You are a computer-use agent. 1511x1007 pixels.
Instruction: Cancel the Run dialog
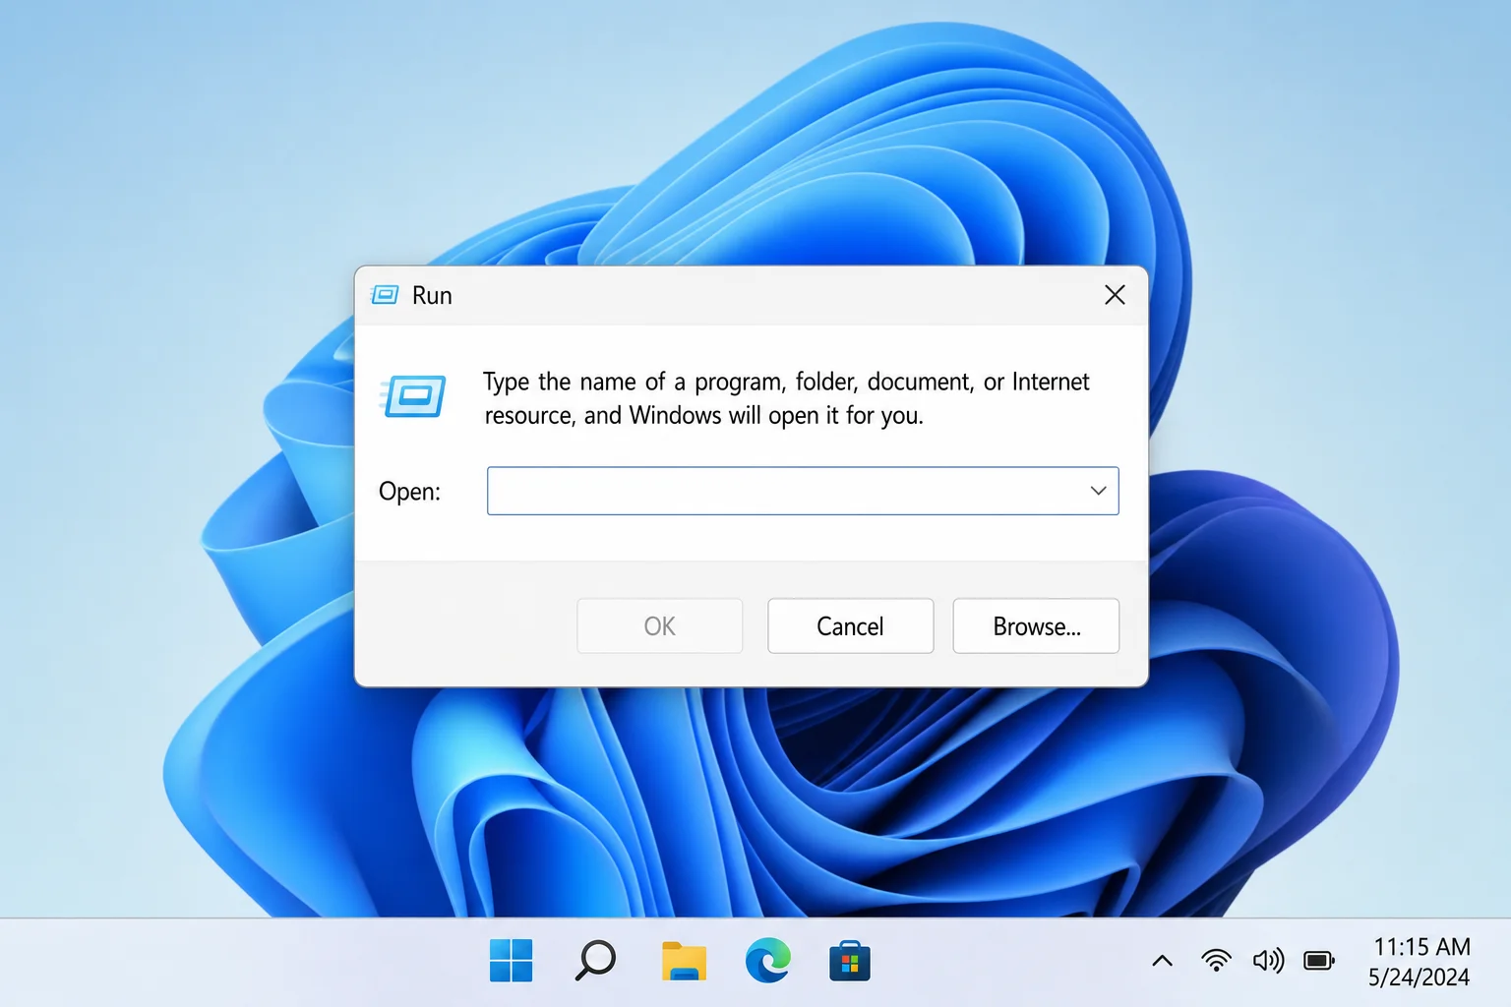point(851,625)
